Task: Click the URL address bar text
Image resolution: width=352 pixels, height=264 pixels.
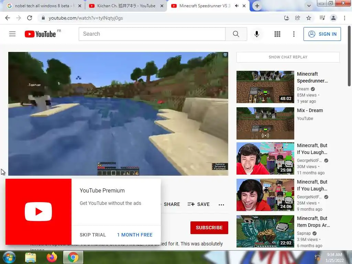Action: pos(86,18)
